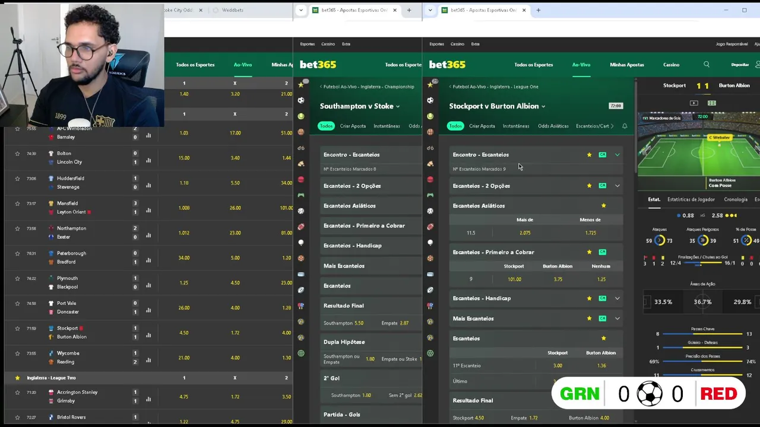Select game controller icon in Stockport window sidebar

coord(430,195)
